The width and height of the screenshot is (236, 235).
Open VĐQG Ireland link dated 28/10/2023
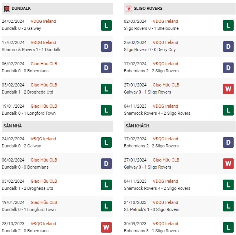click(x=43, y=224)
